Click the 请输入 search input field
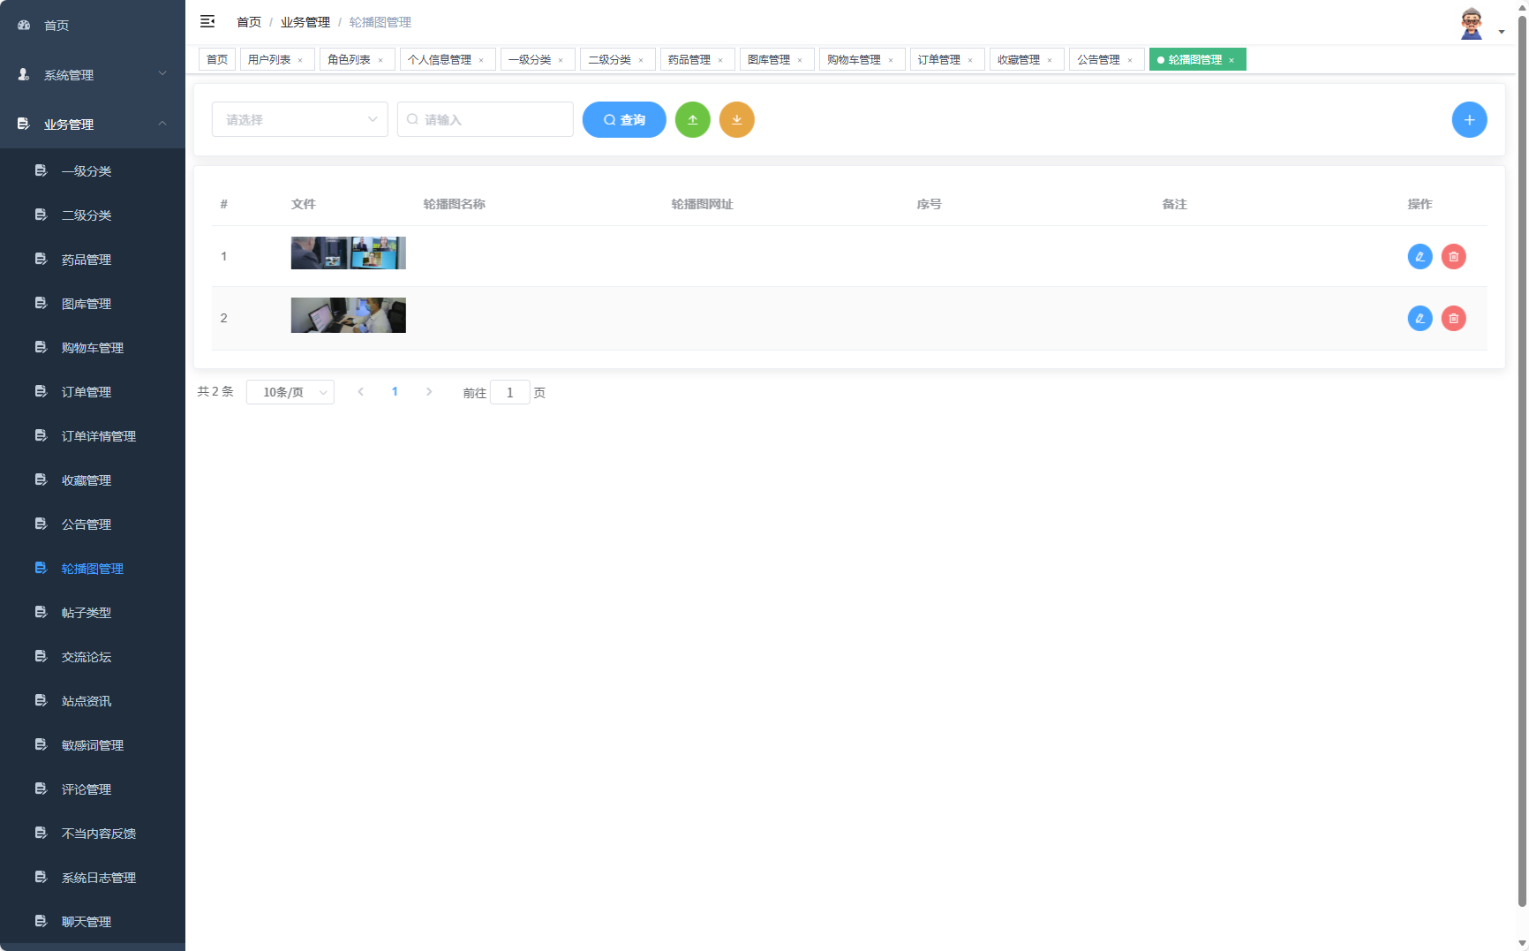This screenshot has height=951, width=1529. pos(485,119)
